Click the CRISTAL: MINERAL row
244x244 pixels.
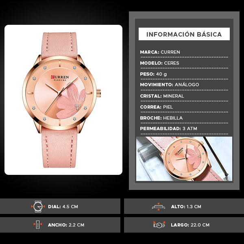coord(184,96)
